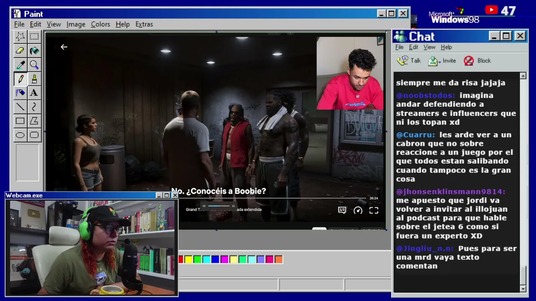Click the Chat scrollbar down arrow
The image size is (536, 301).
coord(523,289)
